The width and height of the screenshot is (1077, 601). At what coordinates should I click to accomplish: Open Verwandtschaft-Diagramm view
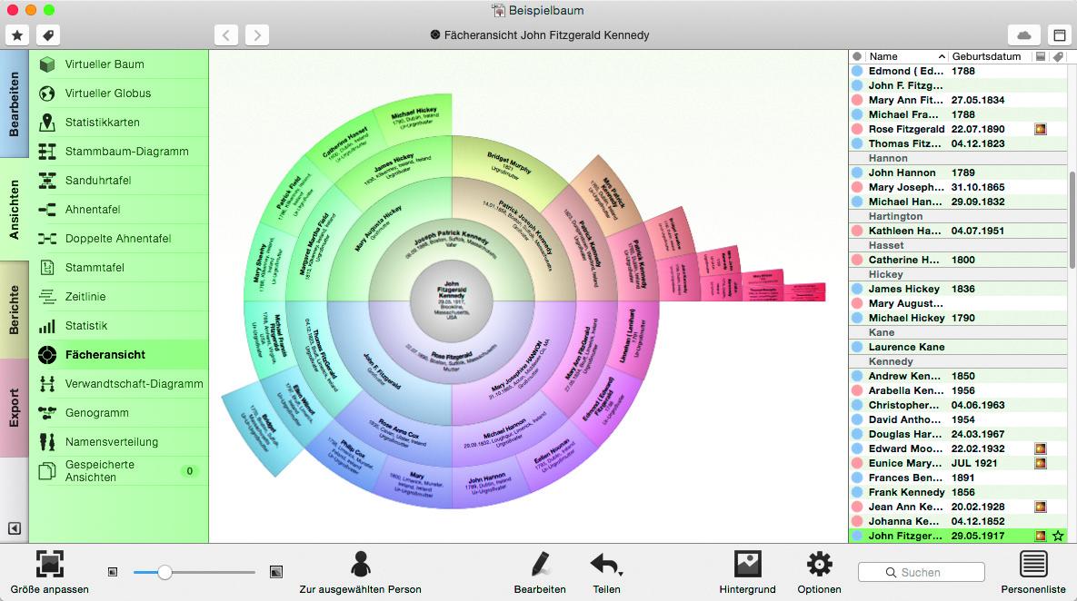(x=119, y=383)
